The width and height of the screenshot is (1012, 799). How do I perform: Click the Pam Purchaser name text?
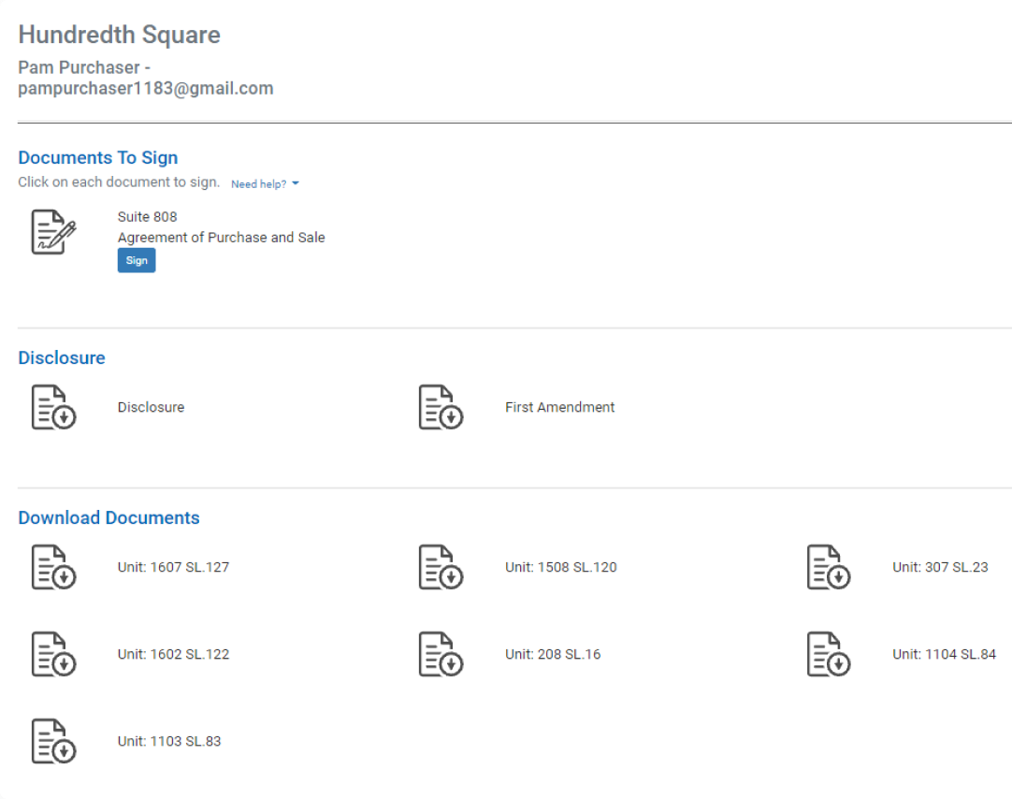[79, 67]
